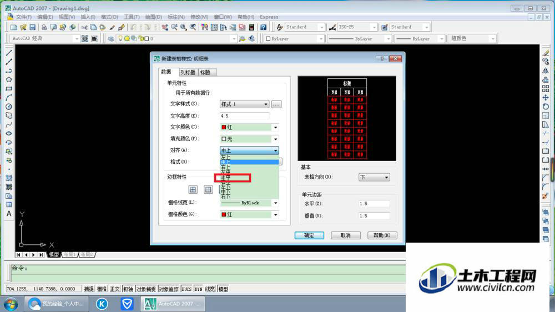Click the Layer Previous icon

(251, 39)
